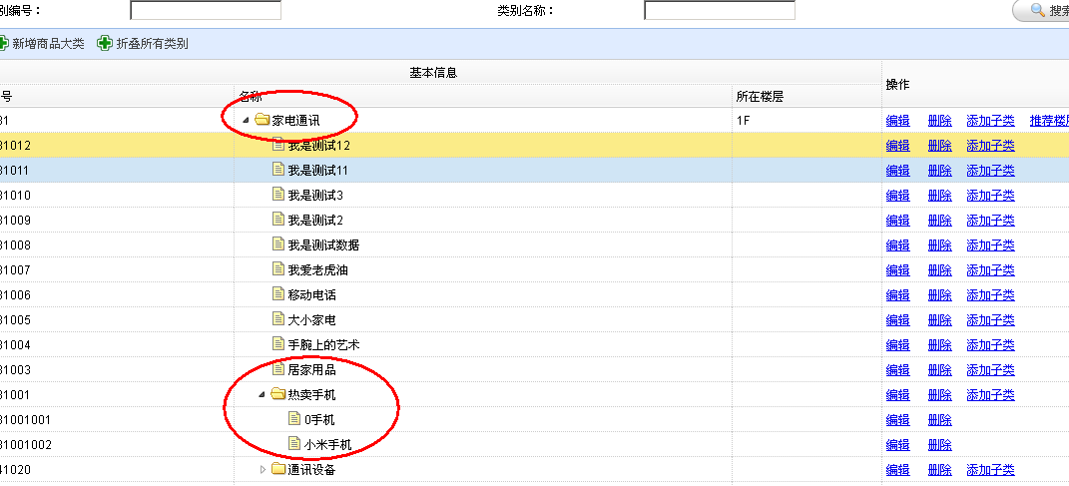Click the document icon beside 移动电话
This screenshot has height=486, width=1069.
(278, 294)
